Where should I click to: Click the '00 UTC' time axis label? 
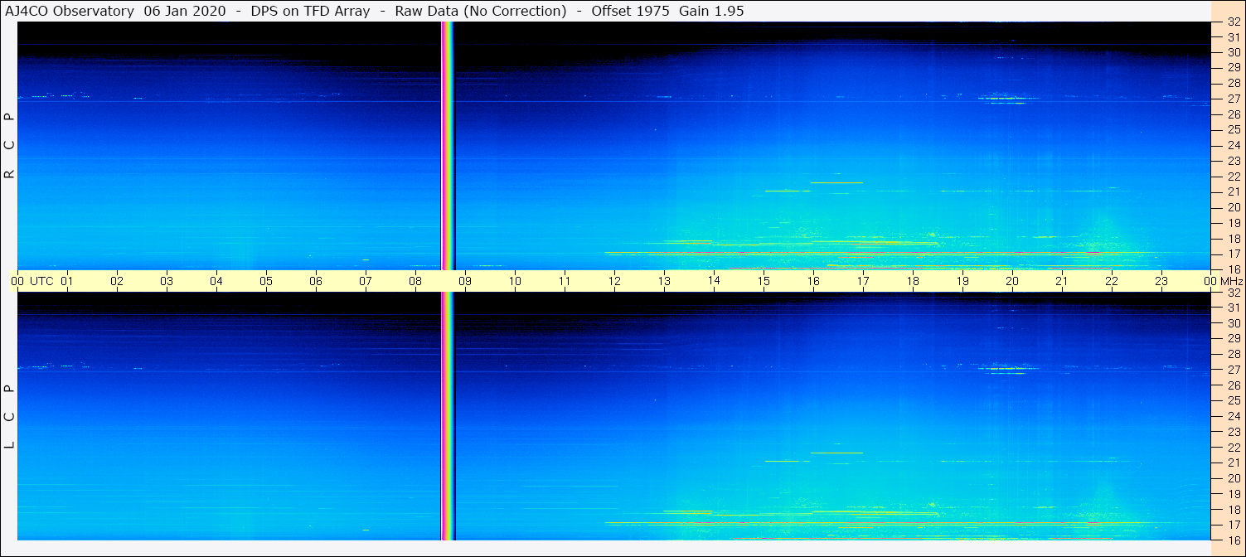tap(32, 281)
